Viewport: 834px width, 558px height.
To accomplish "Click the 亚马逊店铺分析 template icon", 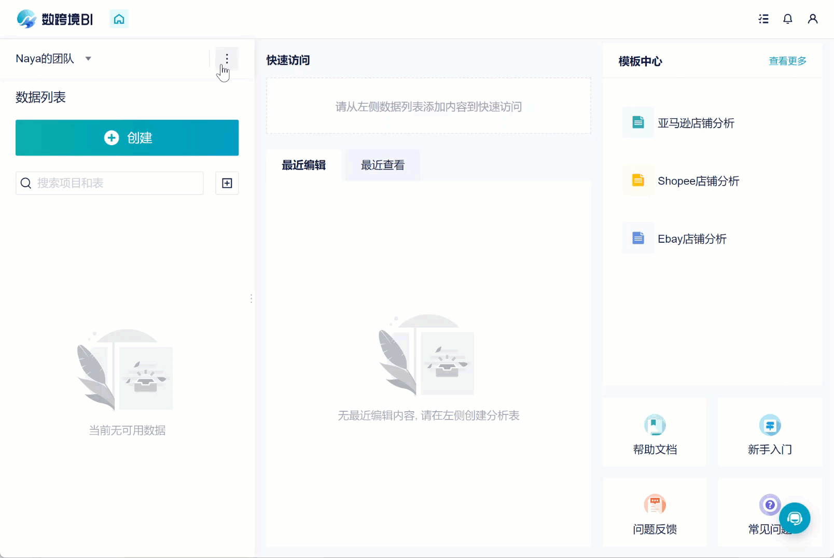I will coord(638,122).
